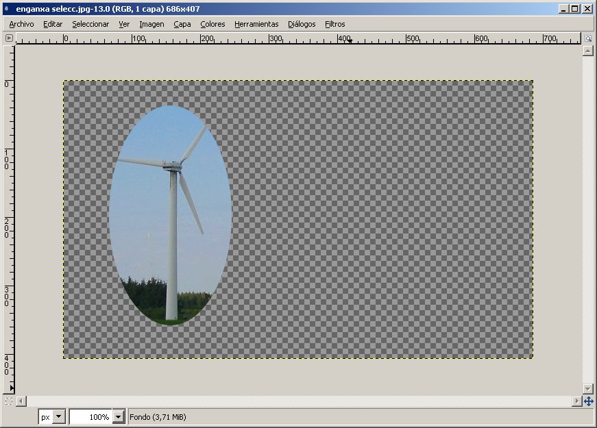Viewport: 597px width, 428px height.
Task: Open the px units dropdown
Action: tap(52, 417)
